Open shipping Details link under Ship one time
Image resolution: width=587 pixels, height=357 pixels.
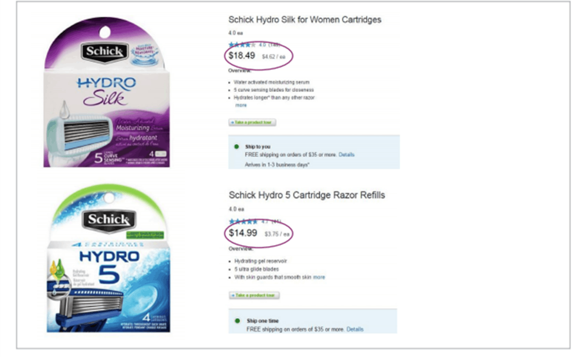[355, 329]
